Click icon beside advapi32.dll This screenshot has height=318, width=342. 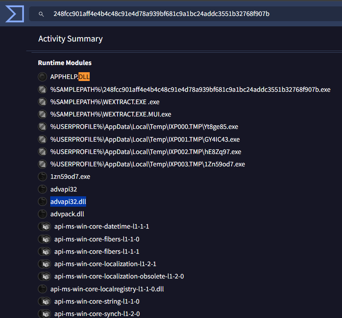[43, 201]
